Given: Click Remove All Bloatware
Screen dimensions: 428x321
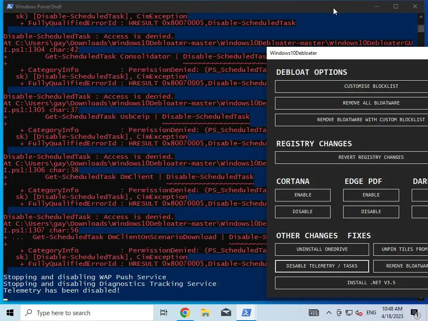Looking at the screenshot, I should point(352,103).
